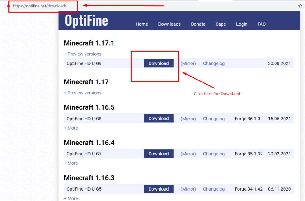Click the Minecraft 1.16.3 heading
Viewport: 305px width, 201px height.
[x=89, y=178]
